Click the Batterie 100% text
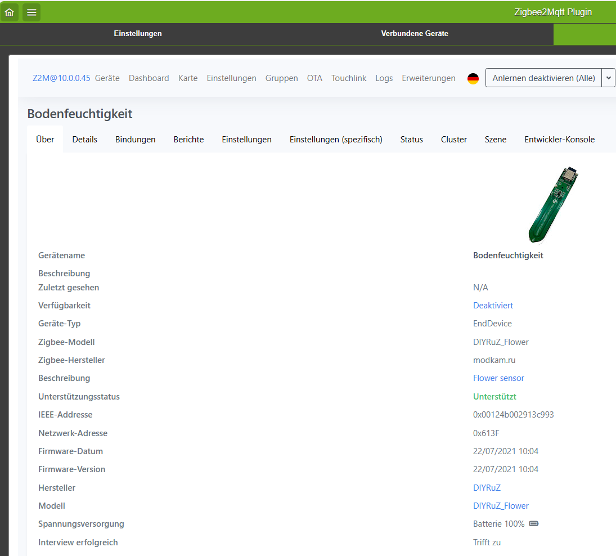The image size is (616, 556). coord(498,524)
